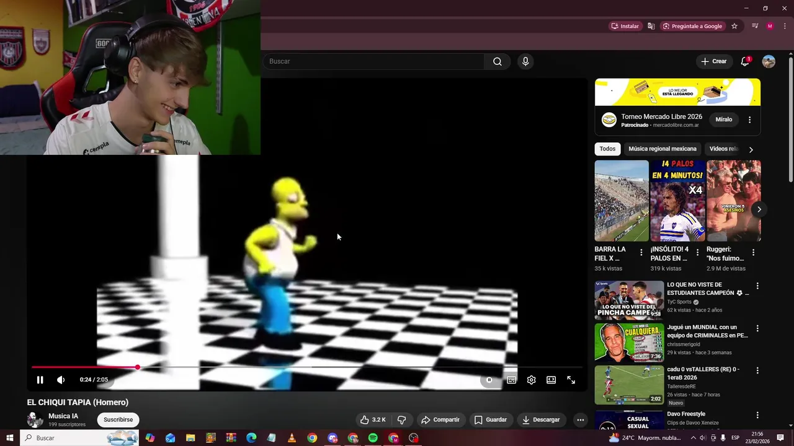Toggle autoplay switch in player controls
Viewport: 794px width, 446px height.
coord(489,380)
